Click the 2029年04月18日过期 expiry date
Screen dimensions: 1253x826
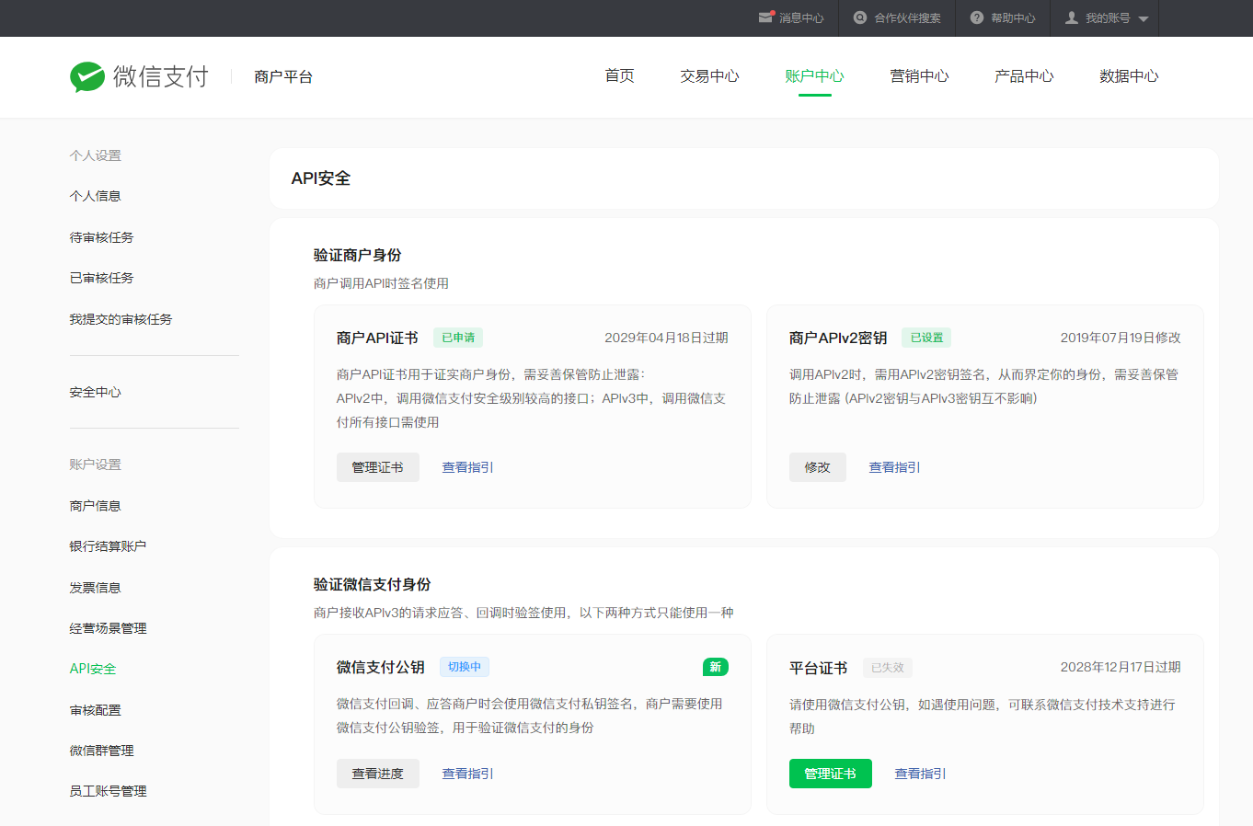pyautogui.click(x=666, y=338)
